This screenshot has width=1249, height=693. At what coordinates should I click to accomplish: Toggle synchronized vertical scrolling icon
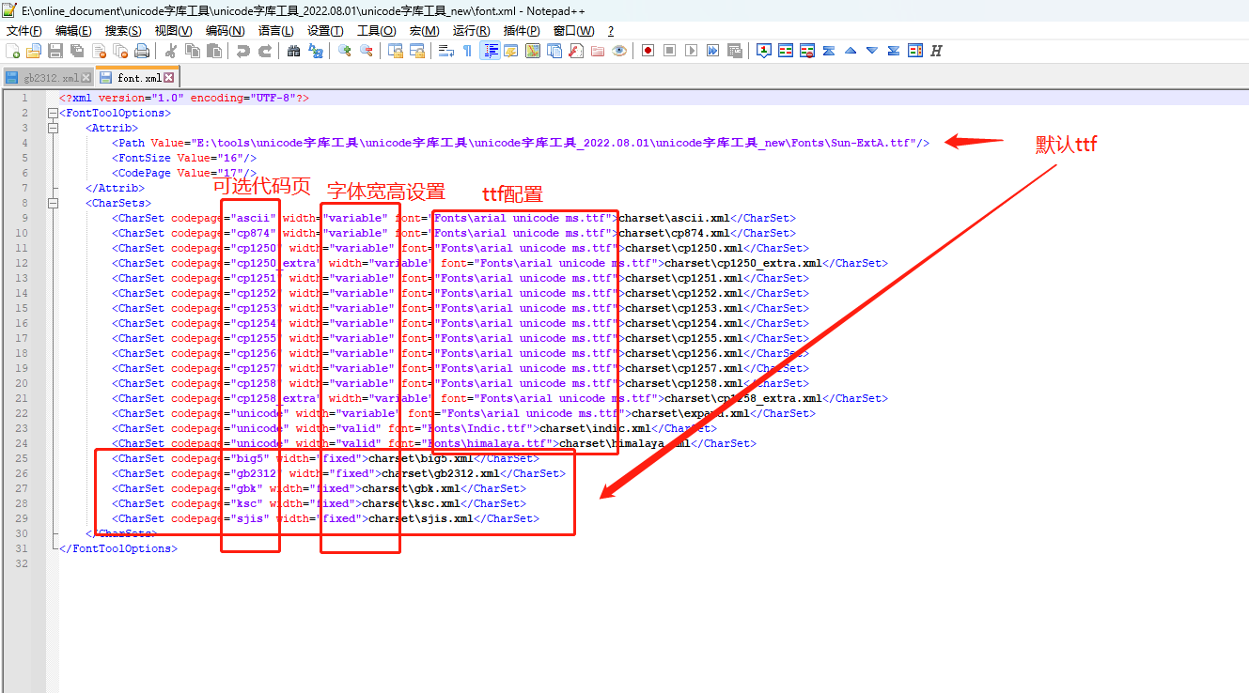(x=396, y=51)
